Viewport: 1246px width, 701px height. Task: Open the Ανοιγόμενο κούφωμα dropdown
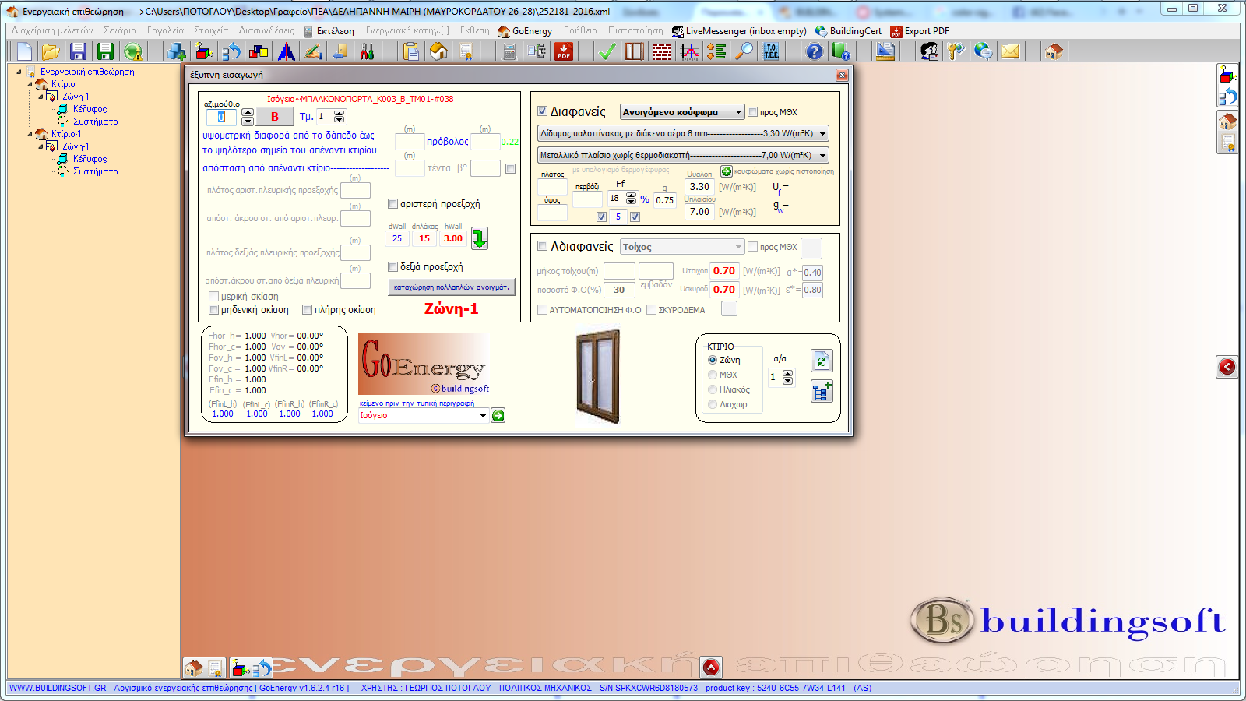[737, 112]
